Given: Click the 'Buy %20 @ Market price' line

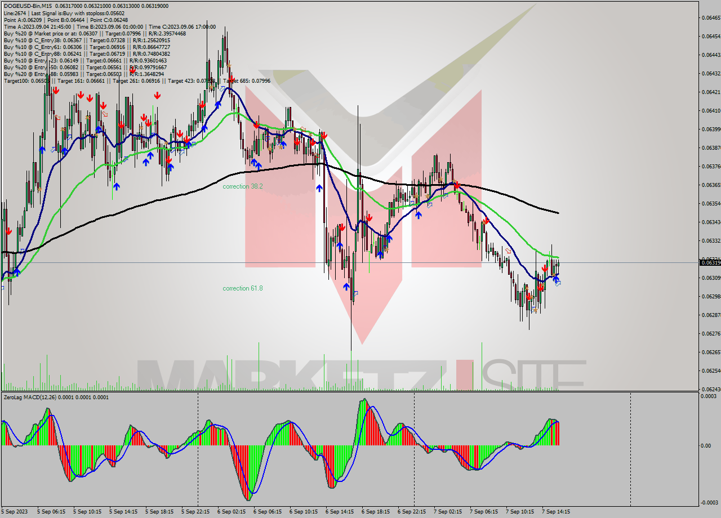Looking at the screenshot, I should click(95, 33).
